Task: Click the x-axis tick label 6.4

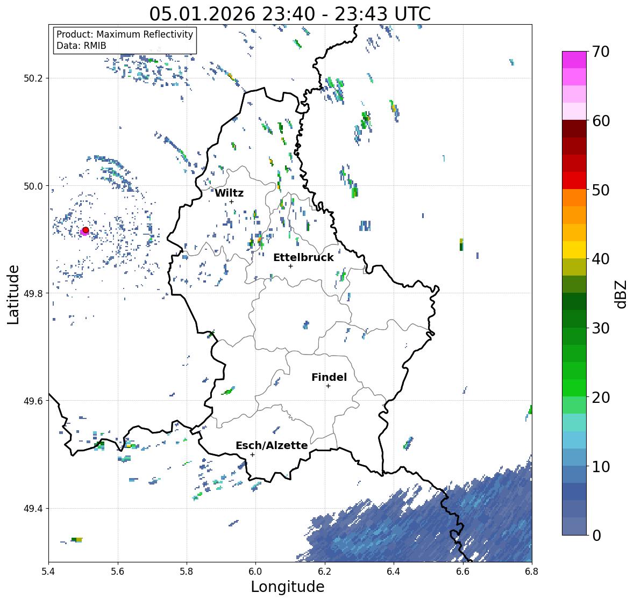Action: [394, 572]
